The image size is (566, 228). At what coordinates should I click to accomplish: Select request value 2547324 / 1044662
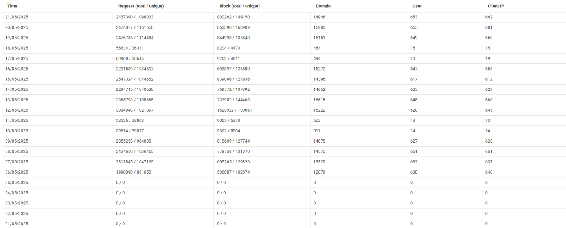pos(134,79)
